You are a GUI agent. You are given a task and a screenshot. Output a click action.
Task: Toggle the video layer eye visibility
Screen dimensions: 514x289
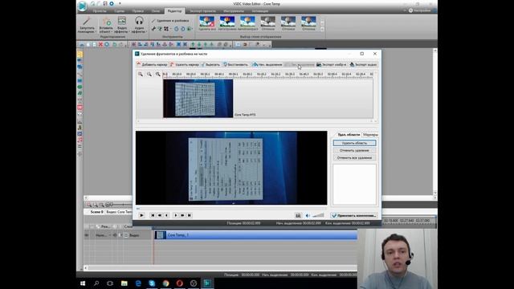tap(87, 235)
